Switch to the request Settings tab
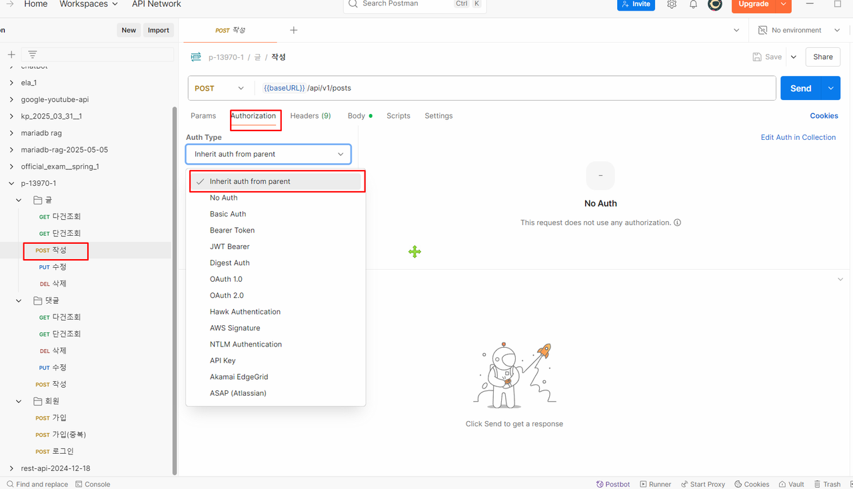853x489 pixels. pyautogui.click(x=438, y=116)
